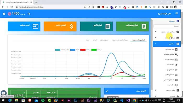Screen dimensions: 183x103
Task: Click the ایجاد دریافت blue button
Action: tap(24, 26)
